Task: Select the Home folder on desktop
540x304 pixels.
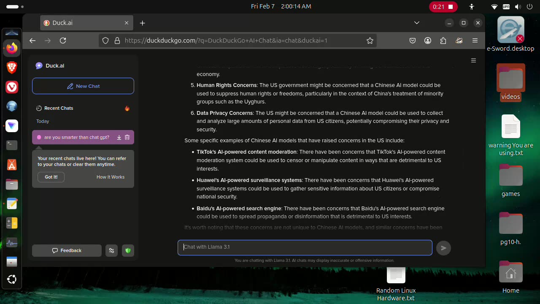Action: point(510,277)
